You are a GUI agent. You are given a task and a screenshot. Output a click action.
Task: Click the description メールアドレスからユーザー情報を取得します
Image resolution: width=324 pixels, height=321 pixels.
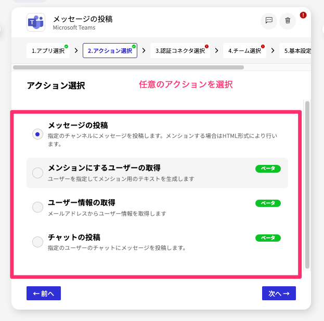click(x=107, y=214)
